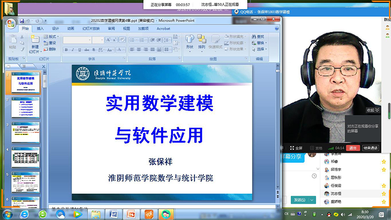Click the 结束通话 button
The width and height of the screenshot is (391, 220).
click(370, 148)
